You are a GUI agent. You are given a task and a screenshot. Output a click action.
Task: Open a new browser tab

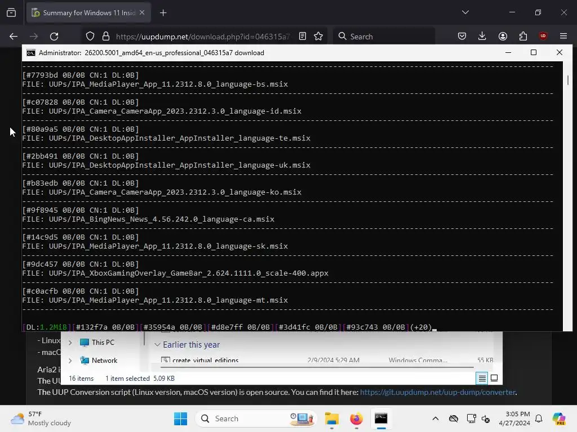point(163,13)
